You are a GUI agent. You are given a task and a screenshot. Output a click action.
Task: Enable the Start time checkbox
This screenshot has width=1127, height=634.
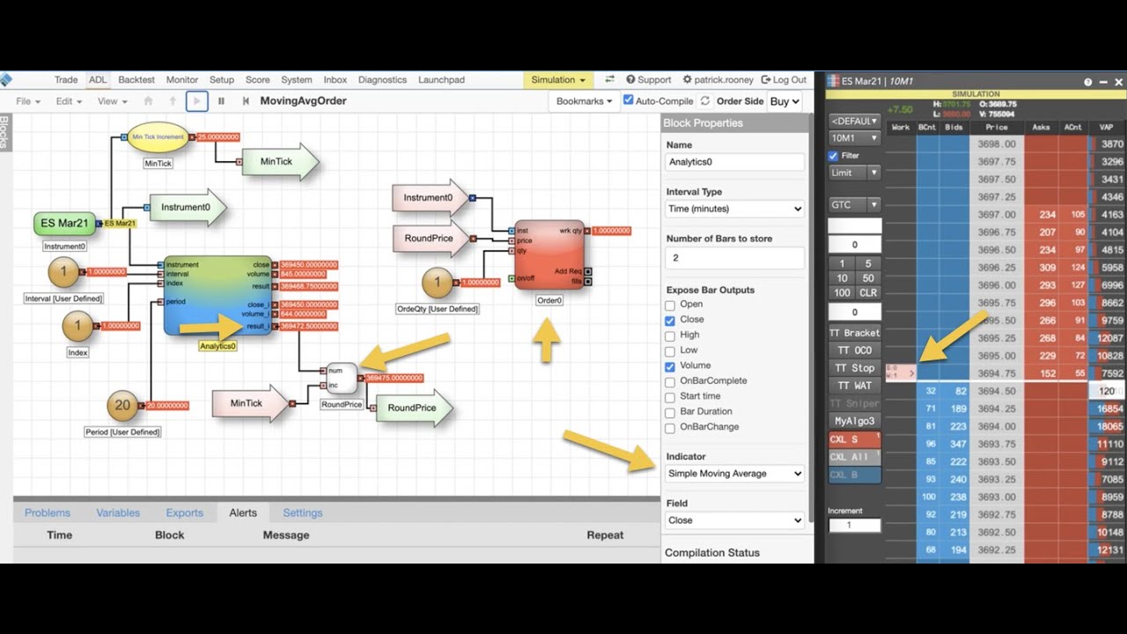click(x=670, y=397)
